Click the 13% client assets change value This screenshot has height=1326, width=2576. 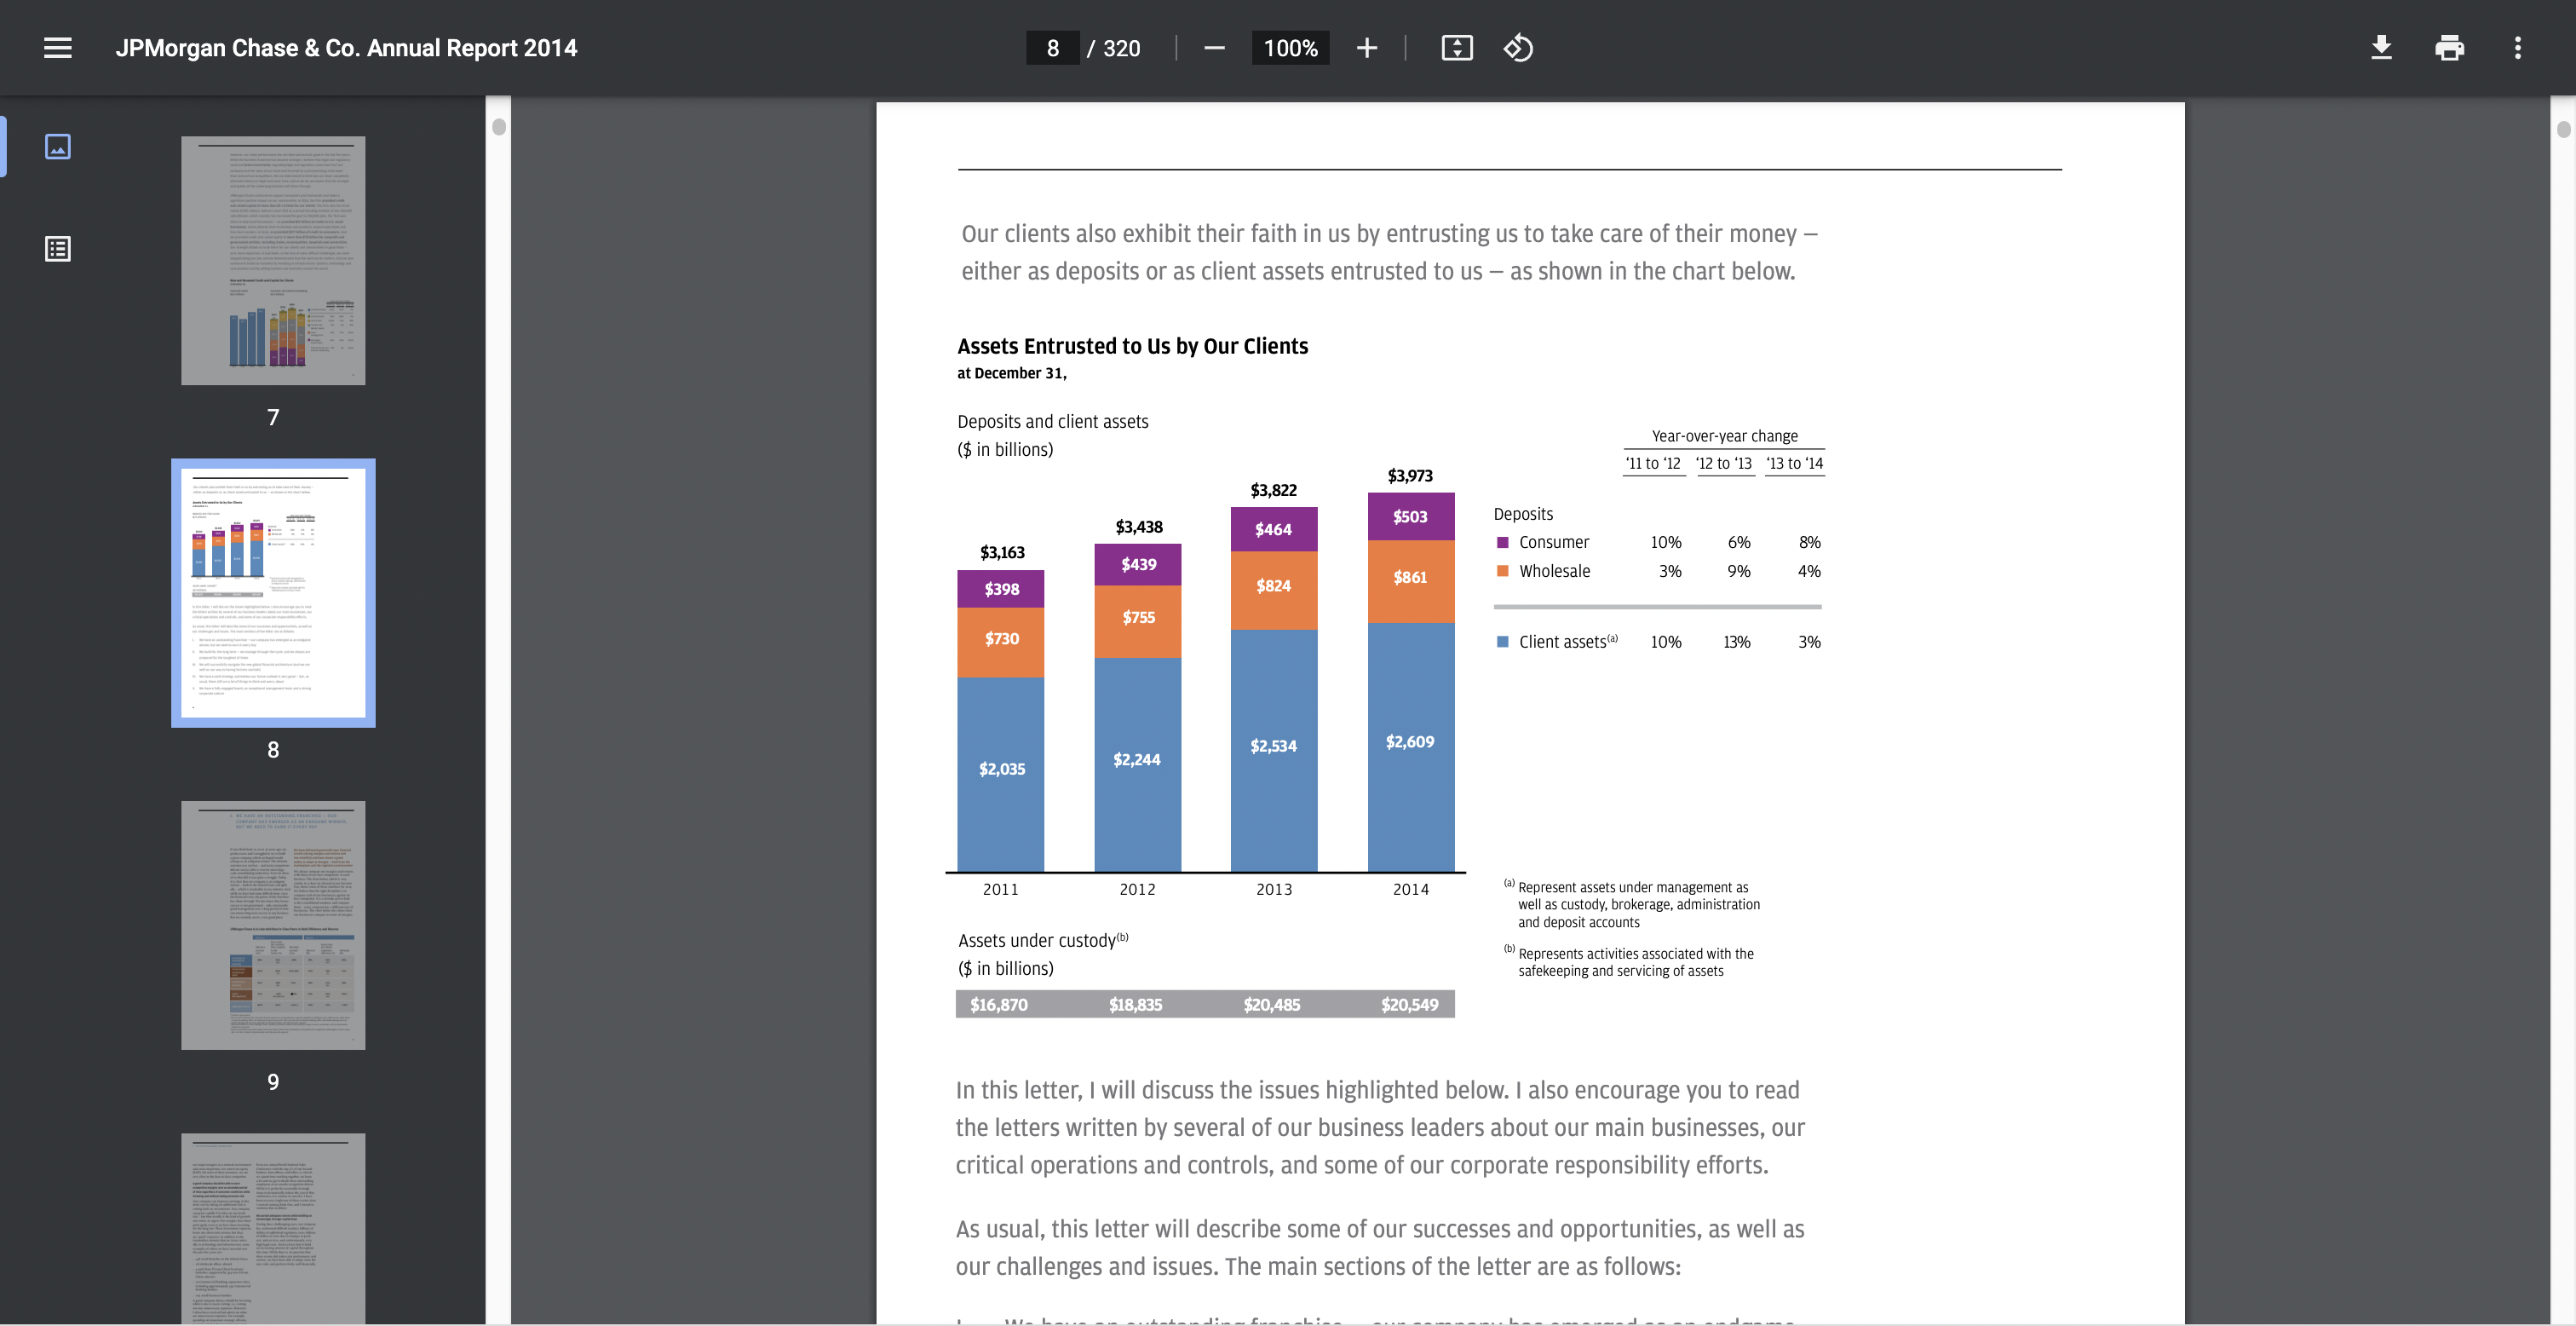pyautogui.click(x=1736, y=643)
